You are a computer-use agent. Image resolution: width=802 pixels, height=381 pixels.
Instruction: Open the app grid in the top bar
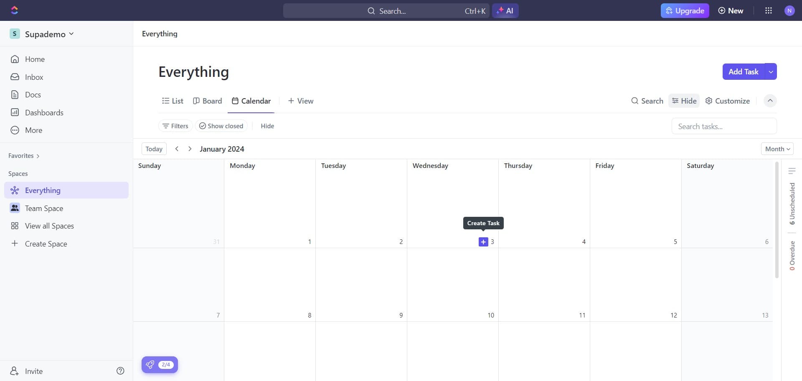769,10
